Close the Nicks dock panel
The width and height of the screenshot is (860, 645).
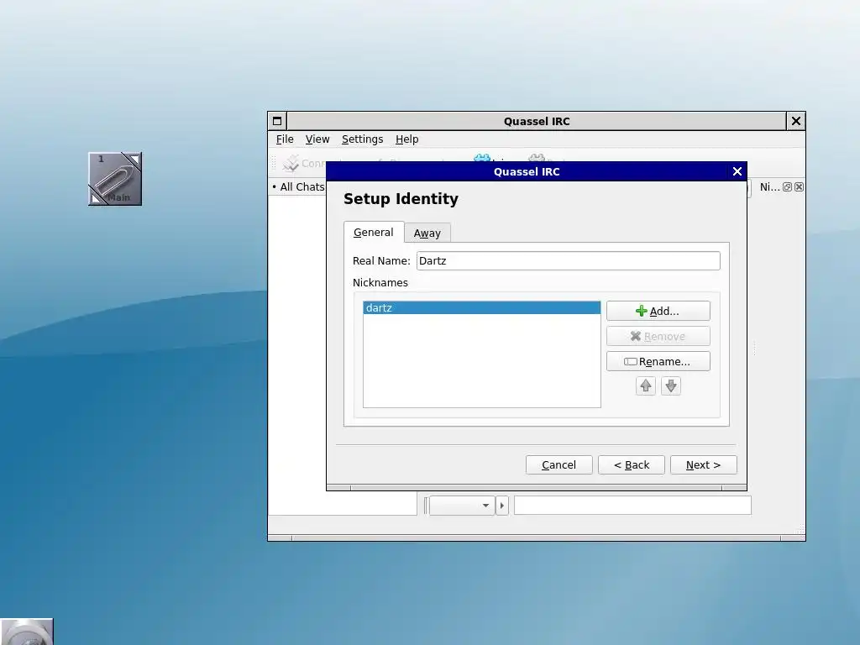800,187
